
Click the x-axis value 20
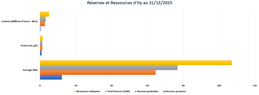pyautogui.click(x=76, y=86)
